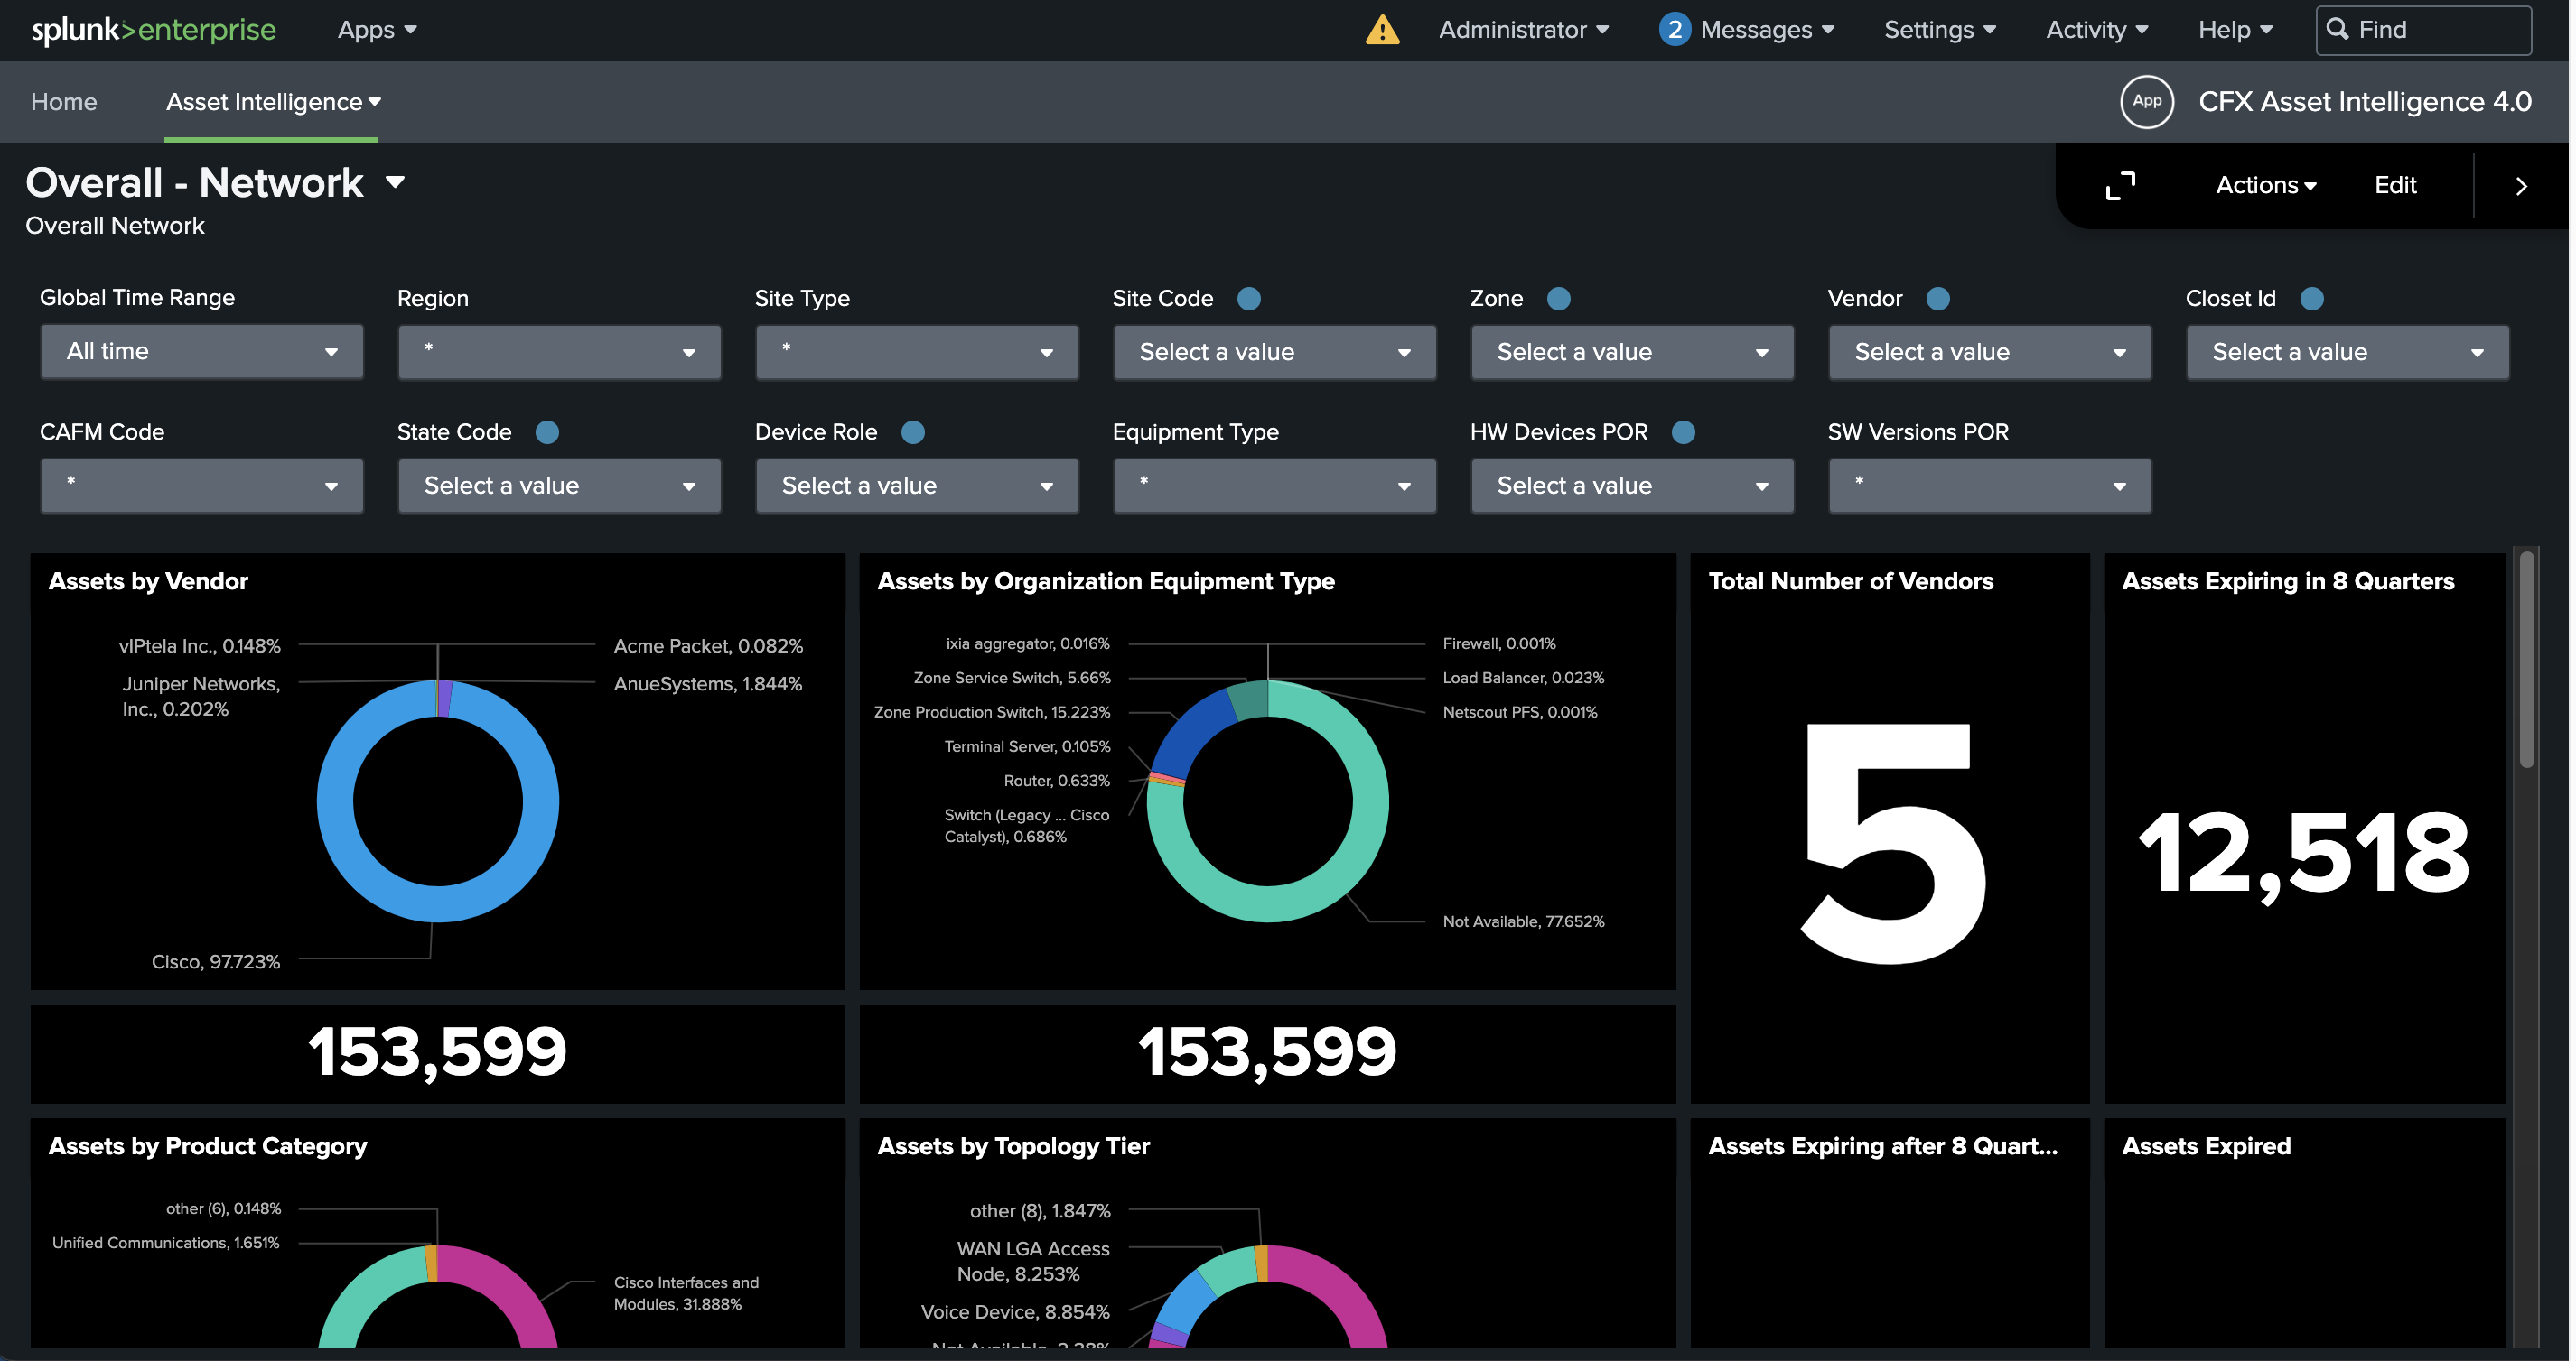Screen dimensions: 2576x1361
Task: Click the blue dot next to State Code
Action: click(x=547, y=431)
